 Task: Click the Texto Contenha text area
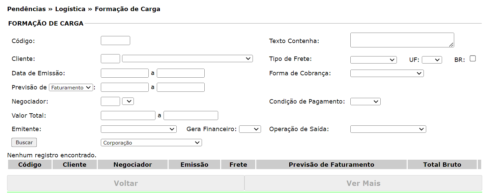coord(402,40)
